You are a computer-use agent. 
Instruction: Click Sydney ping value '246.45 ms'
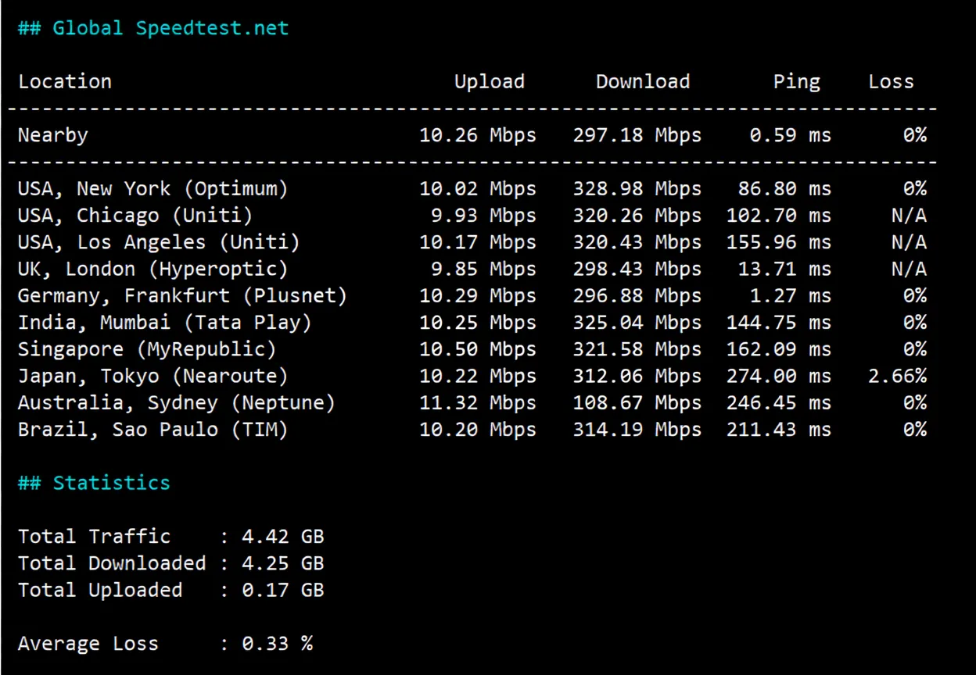(x=779, y=402)
